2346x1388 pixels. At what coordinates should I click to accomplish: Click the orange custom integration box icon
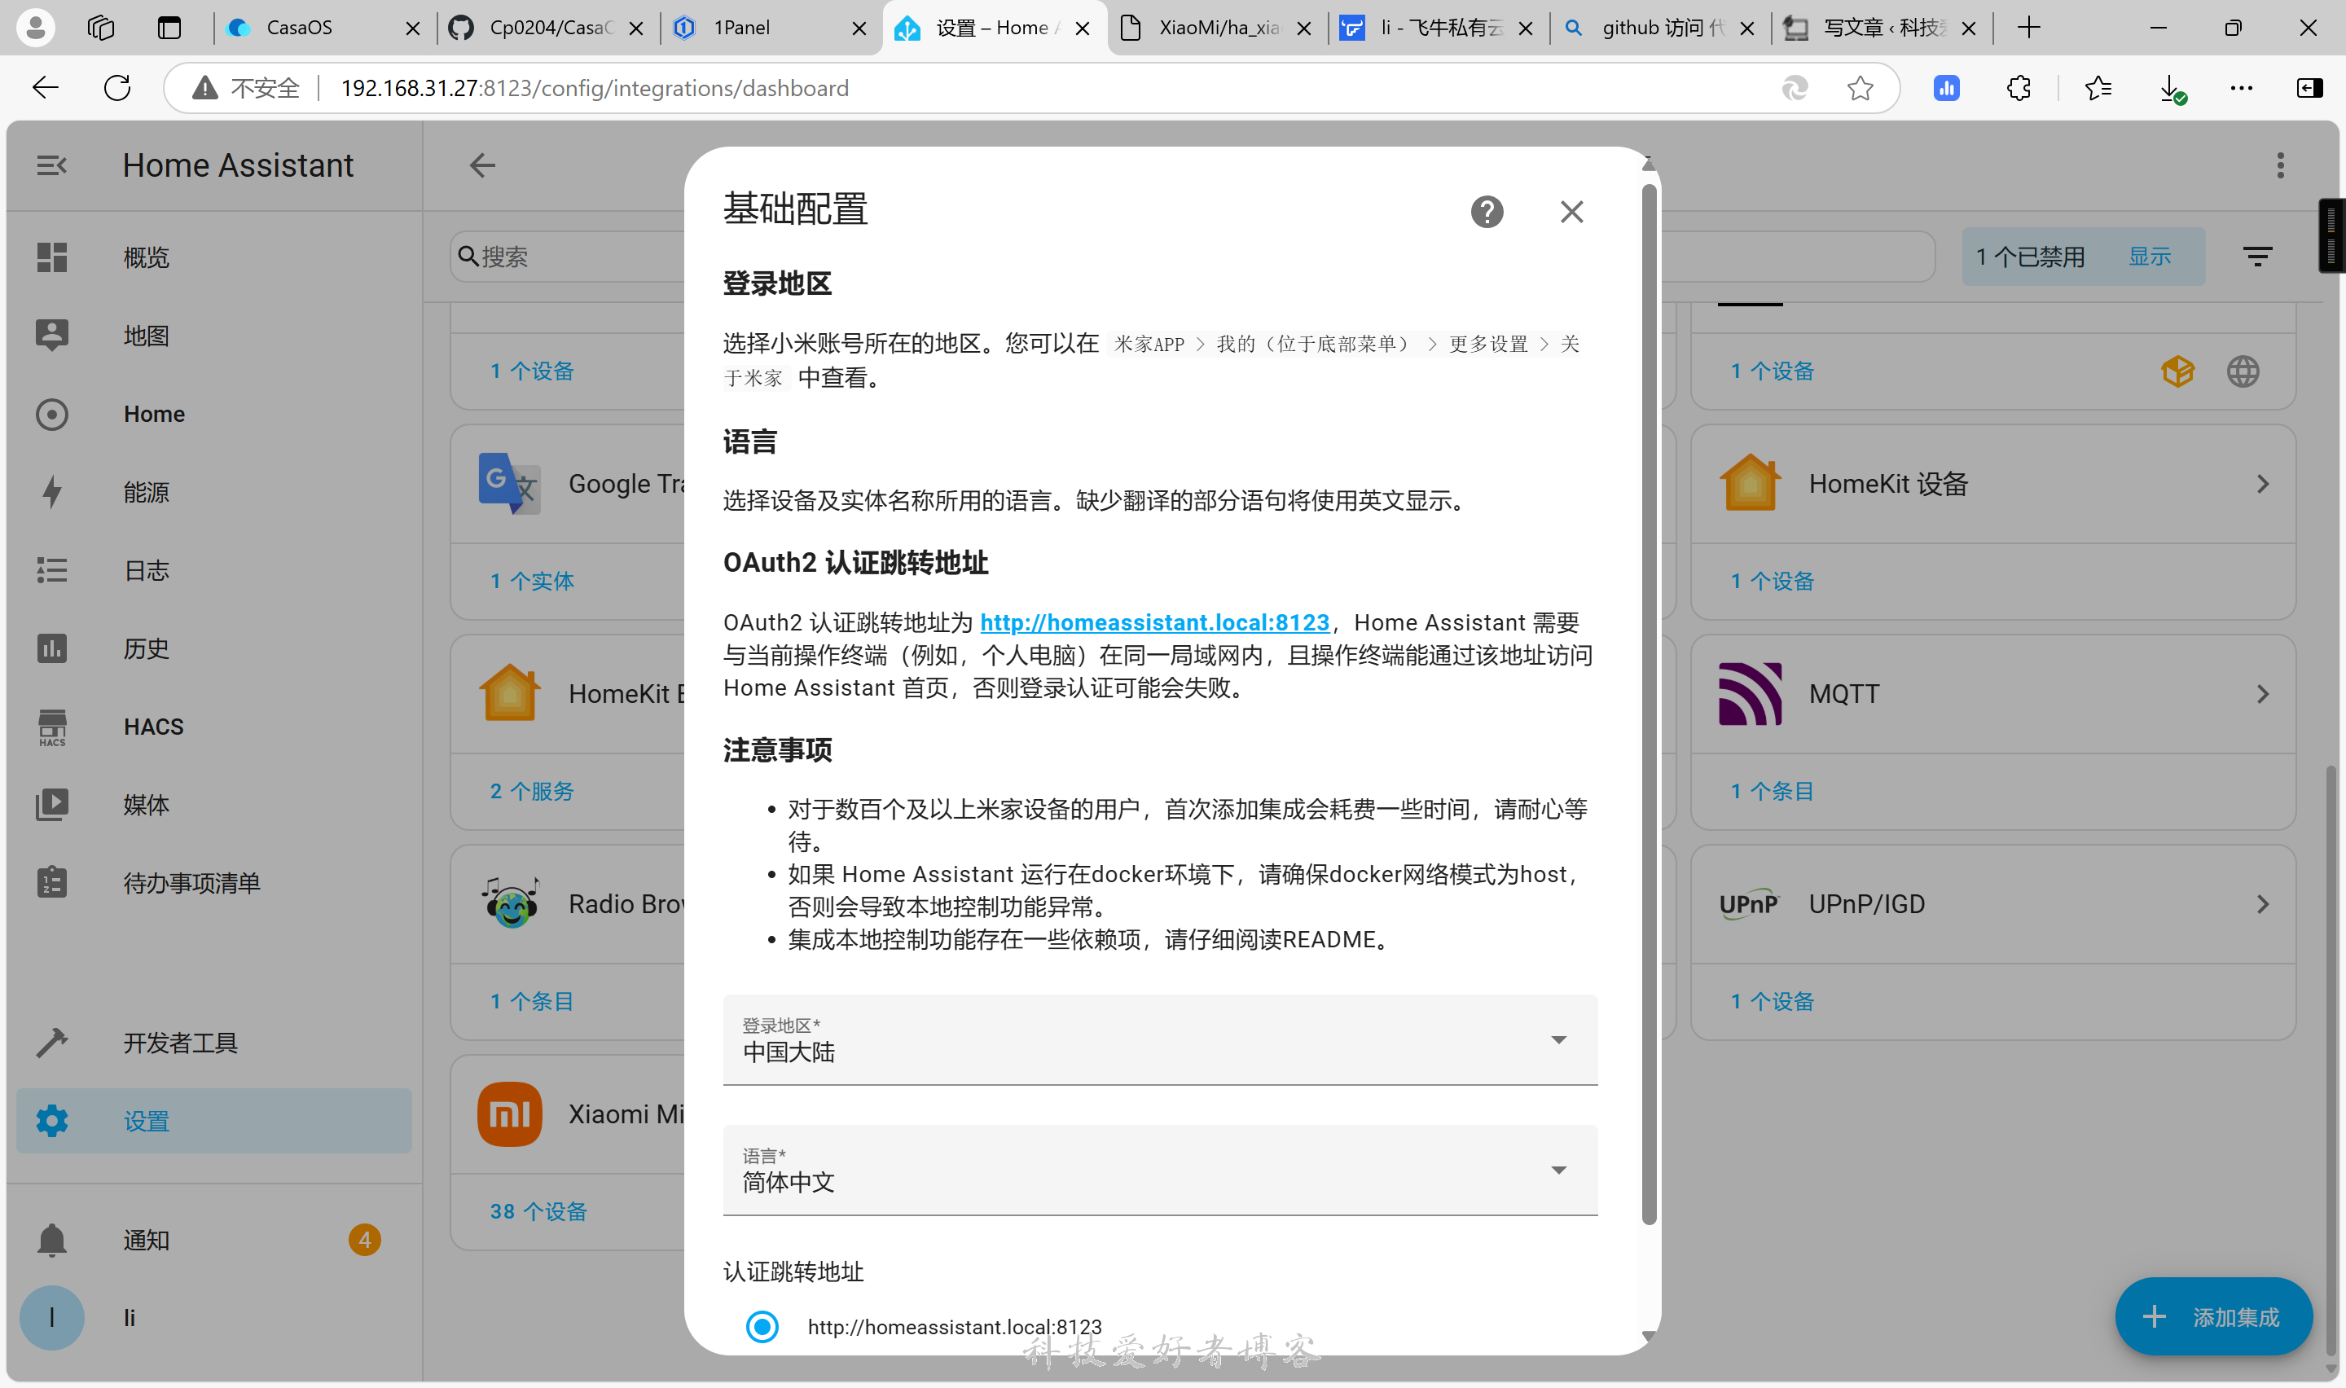pyautogui.click(x=2177, y=371)
